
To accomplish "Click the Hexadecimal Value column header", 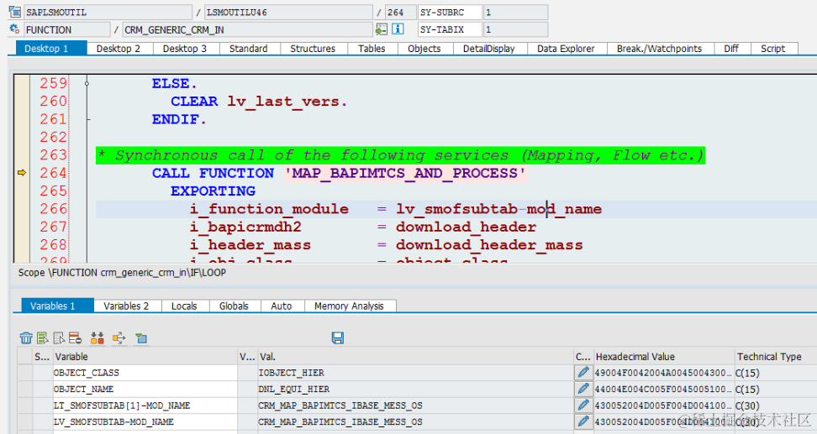I will 664,357.
